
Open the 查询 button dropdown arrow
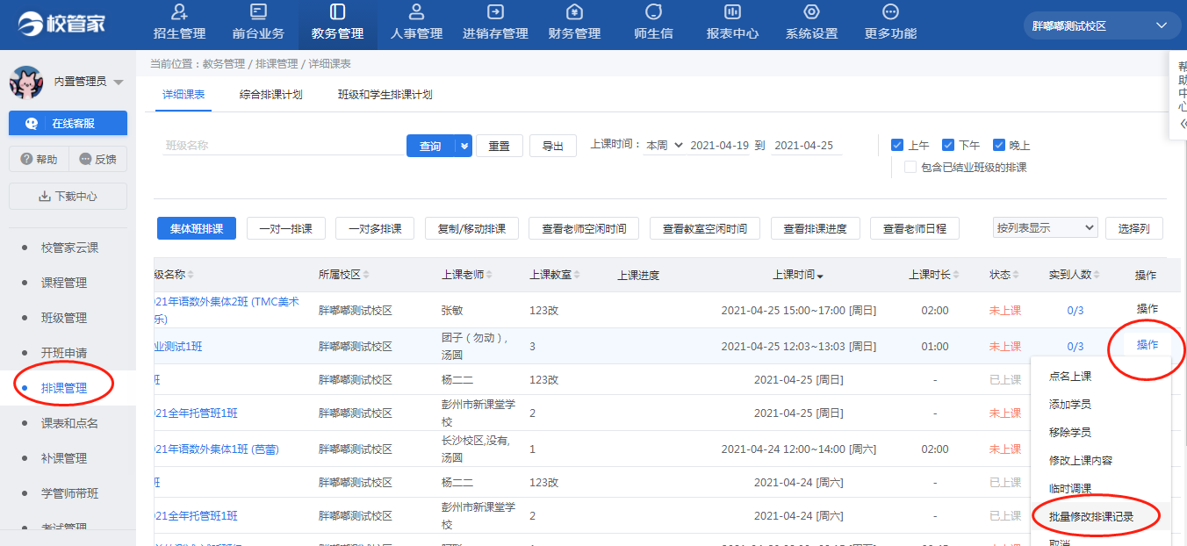[464, 146]
